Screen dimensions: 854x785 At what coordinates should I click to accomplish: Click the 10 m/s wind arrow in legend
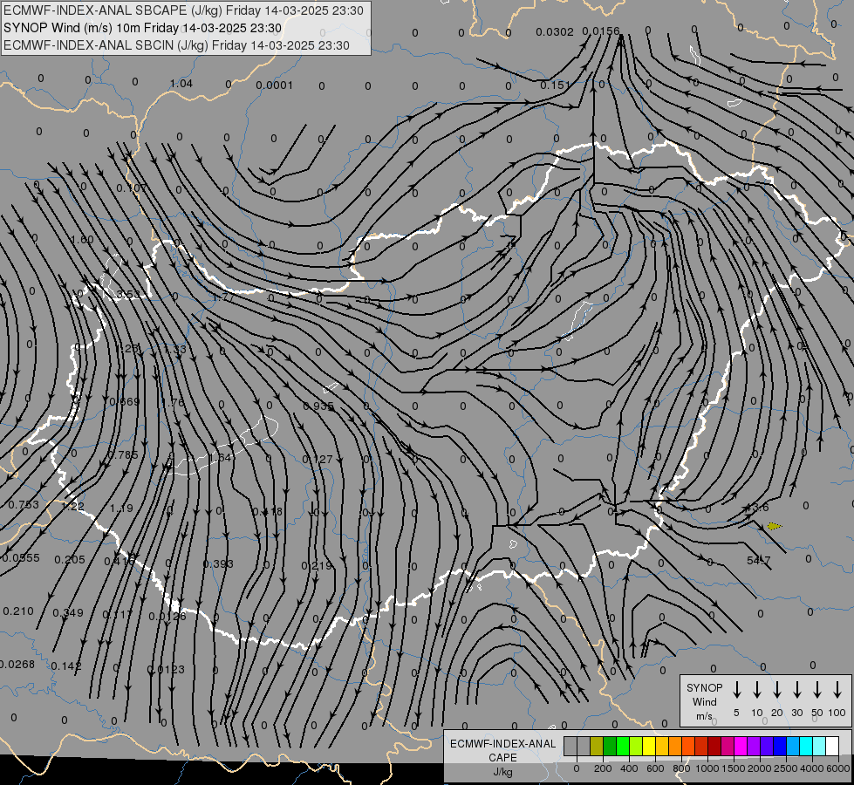click(x=756, y=690)
